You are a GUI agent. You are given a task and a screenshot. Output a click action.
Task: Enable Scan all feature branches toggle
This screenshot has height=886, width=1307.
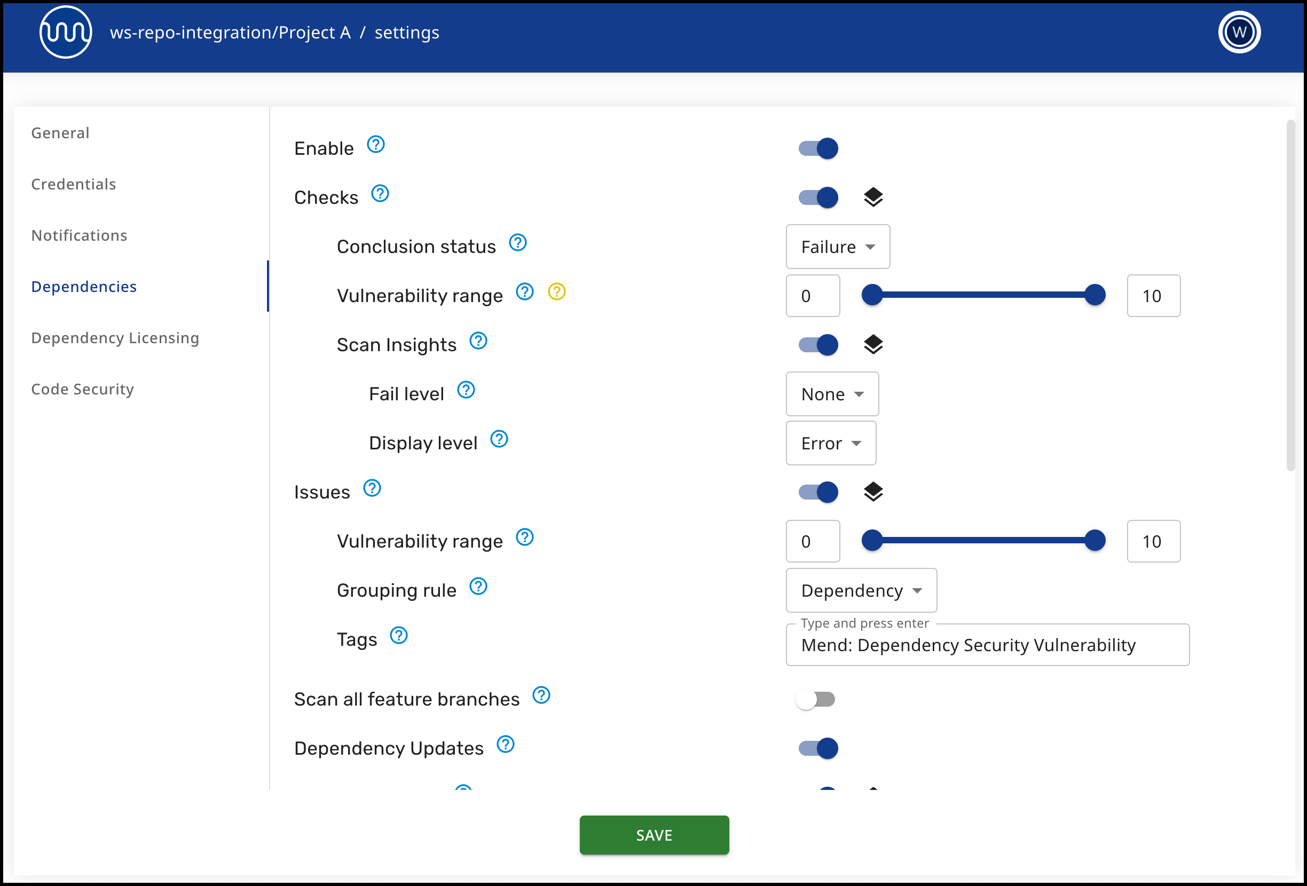click(x=815, y=699)
